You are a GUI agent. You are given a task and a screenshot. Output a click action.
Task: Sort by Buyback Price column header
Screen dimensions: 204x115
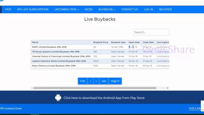101,42
